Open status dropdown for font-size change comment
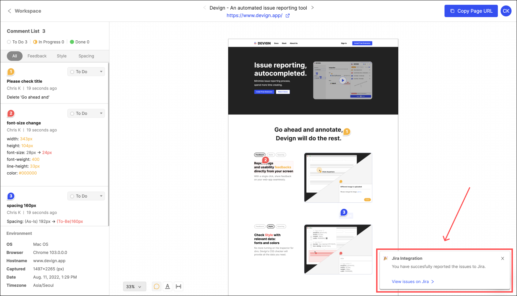Screen dimensions: 517x296 point(86,113)
